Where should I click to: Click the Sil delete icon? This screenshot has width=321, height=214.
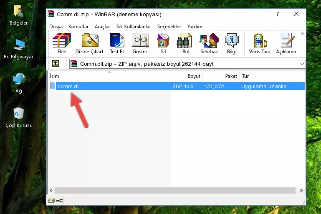point(163,43)
